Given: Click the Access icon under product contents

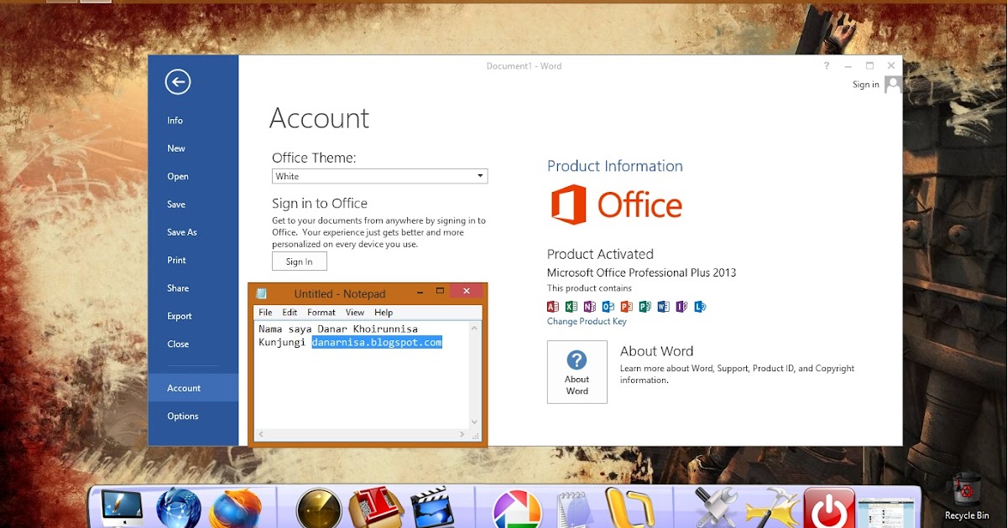Looking at the screenshot, I should pyautogui.click(x=553, y=307).
